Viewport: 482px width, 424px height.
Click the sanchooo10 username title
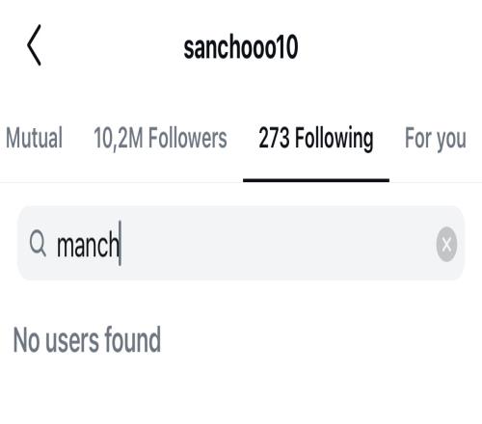(x=241, y=47)
